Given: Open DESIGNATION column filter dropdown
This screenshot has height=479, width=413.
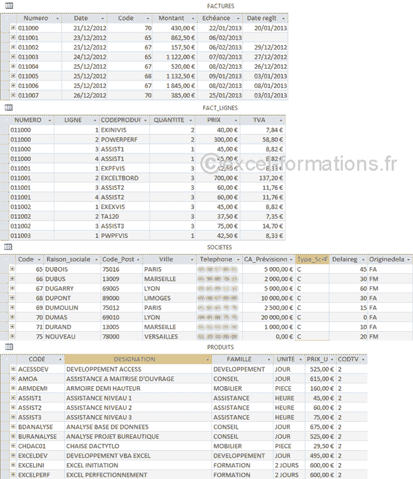Looking at the screenshot, I should 207,359.
